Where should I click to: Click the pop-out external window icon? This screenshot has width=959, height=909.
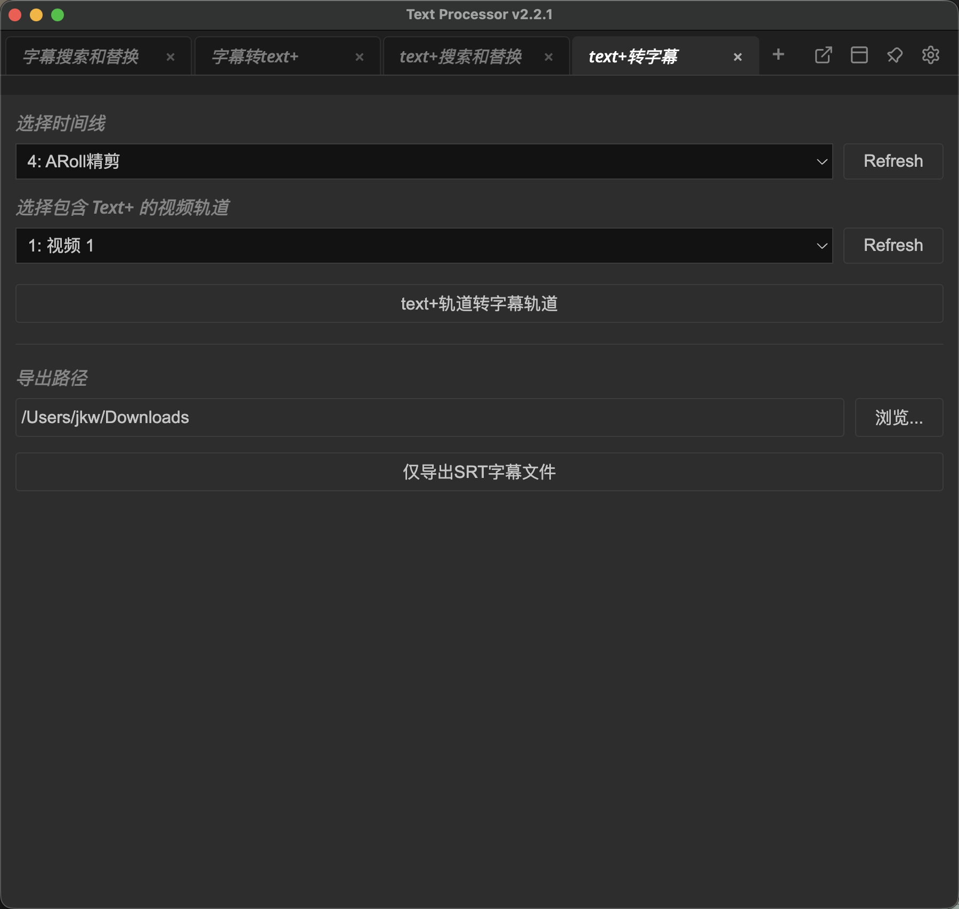click(x=823, y=55)
